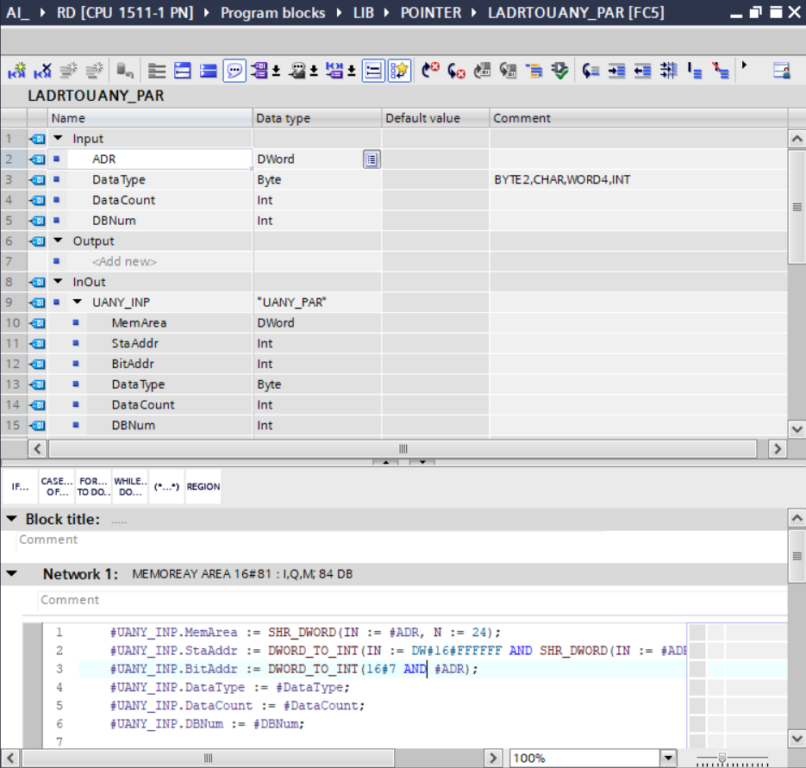Click POINTER in the breadcrumb path
Image resolution: width=806 pixels, height=768 pixels.
tap(430, 13)
